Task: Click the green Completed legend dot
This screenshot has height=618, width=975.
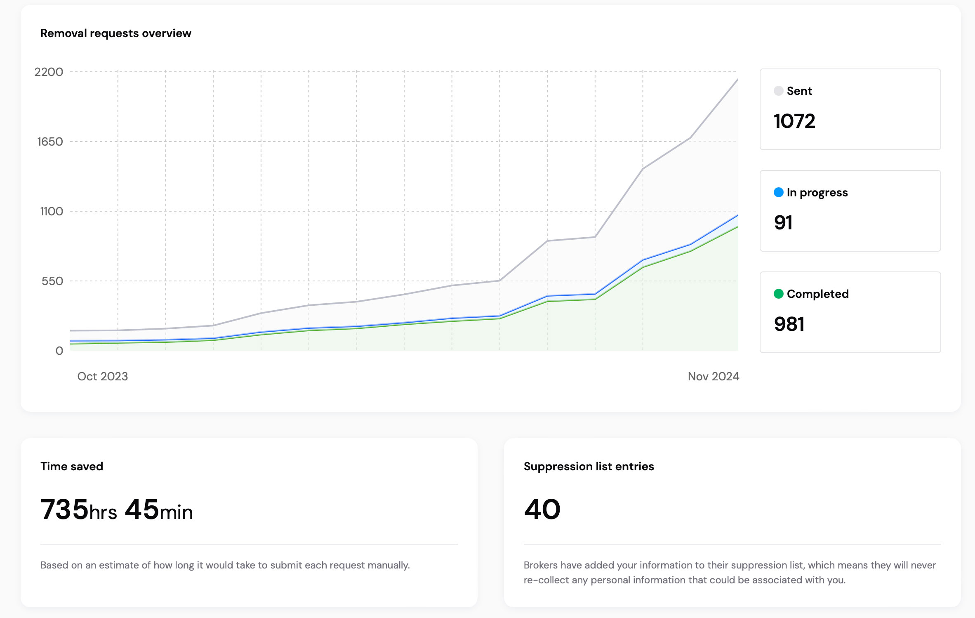Action: point(778,294)
